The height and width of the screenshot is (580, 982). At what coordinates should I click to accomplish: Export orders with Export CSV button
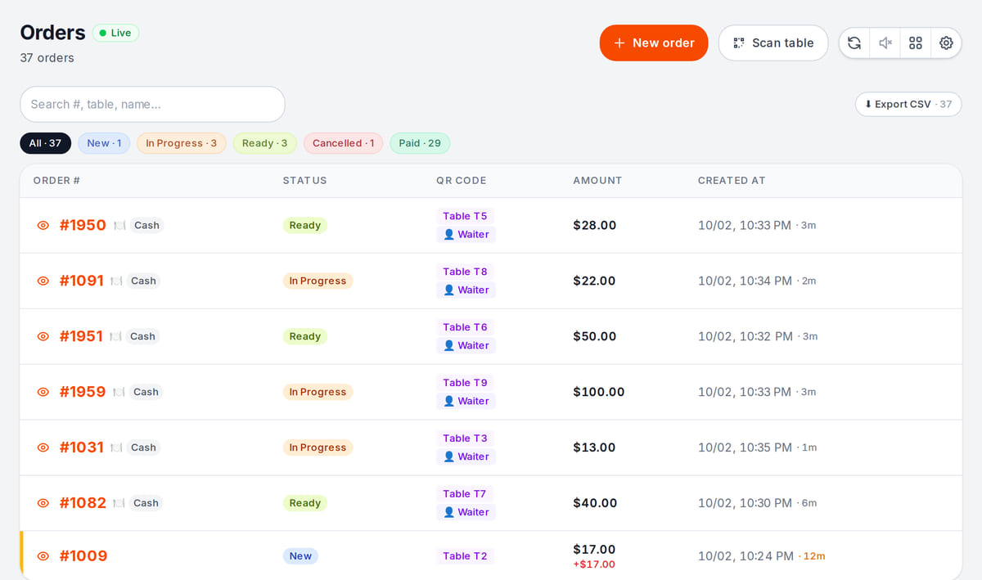coord(908,104)
